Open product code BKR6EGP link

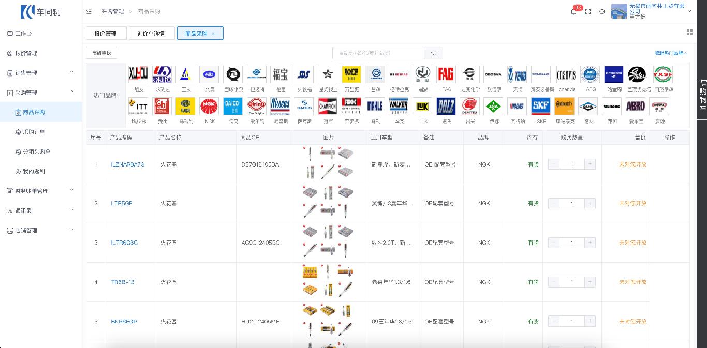[x=124, y=321]
